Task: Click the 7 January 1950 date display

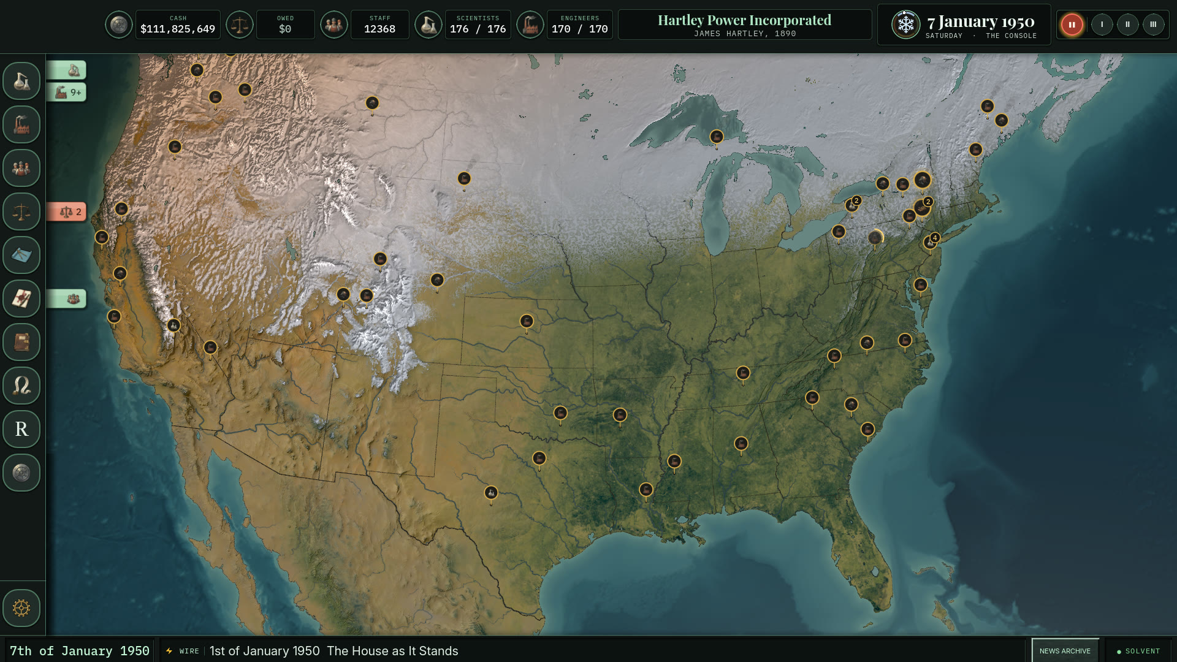Action: 981,21
